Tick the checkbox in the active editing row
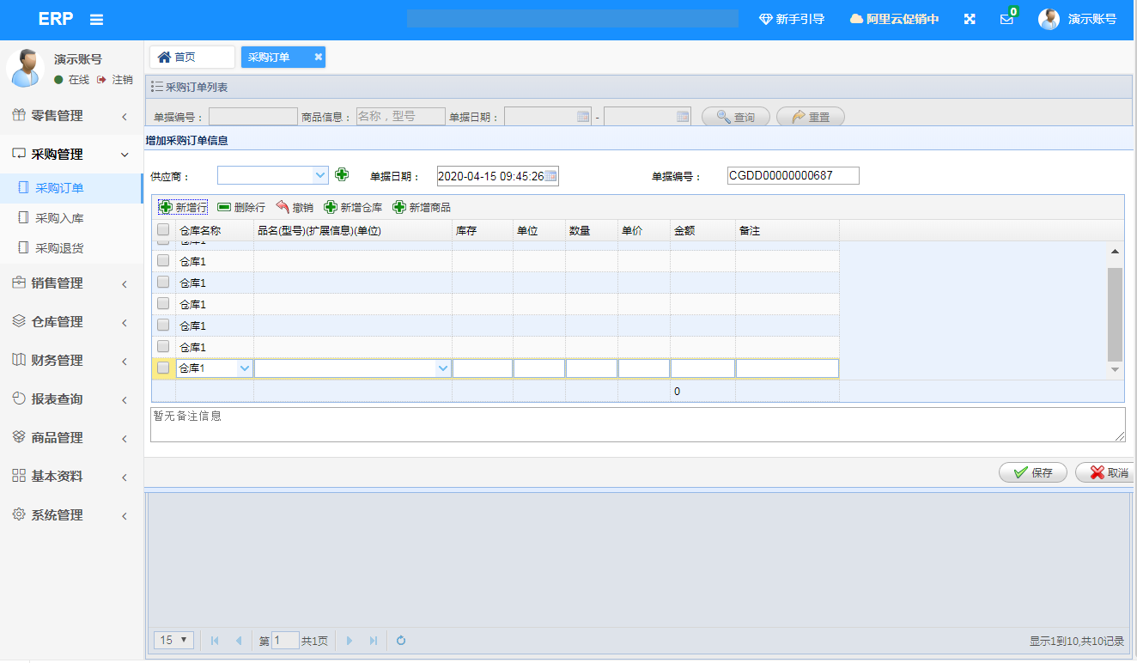 [x=163, y=368]
